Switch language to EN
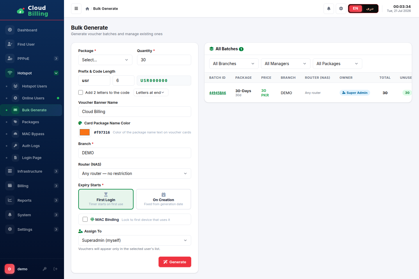This screenshot has height=279, width=419. click(356, 8)
